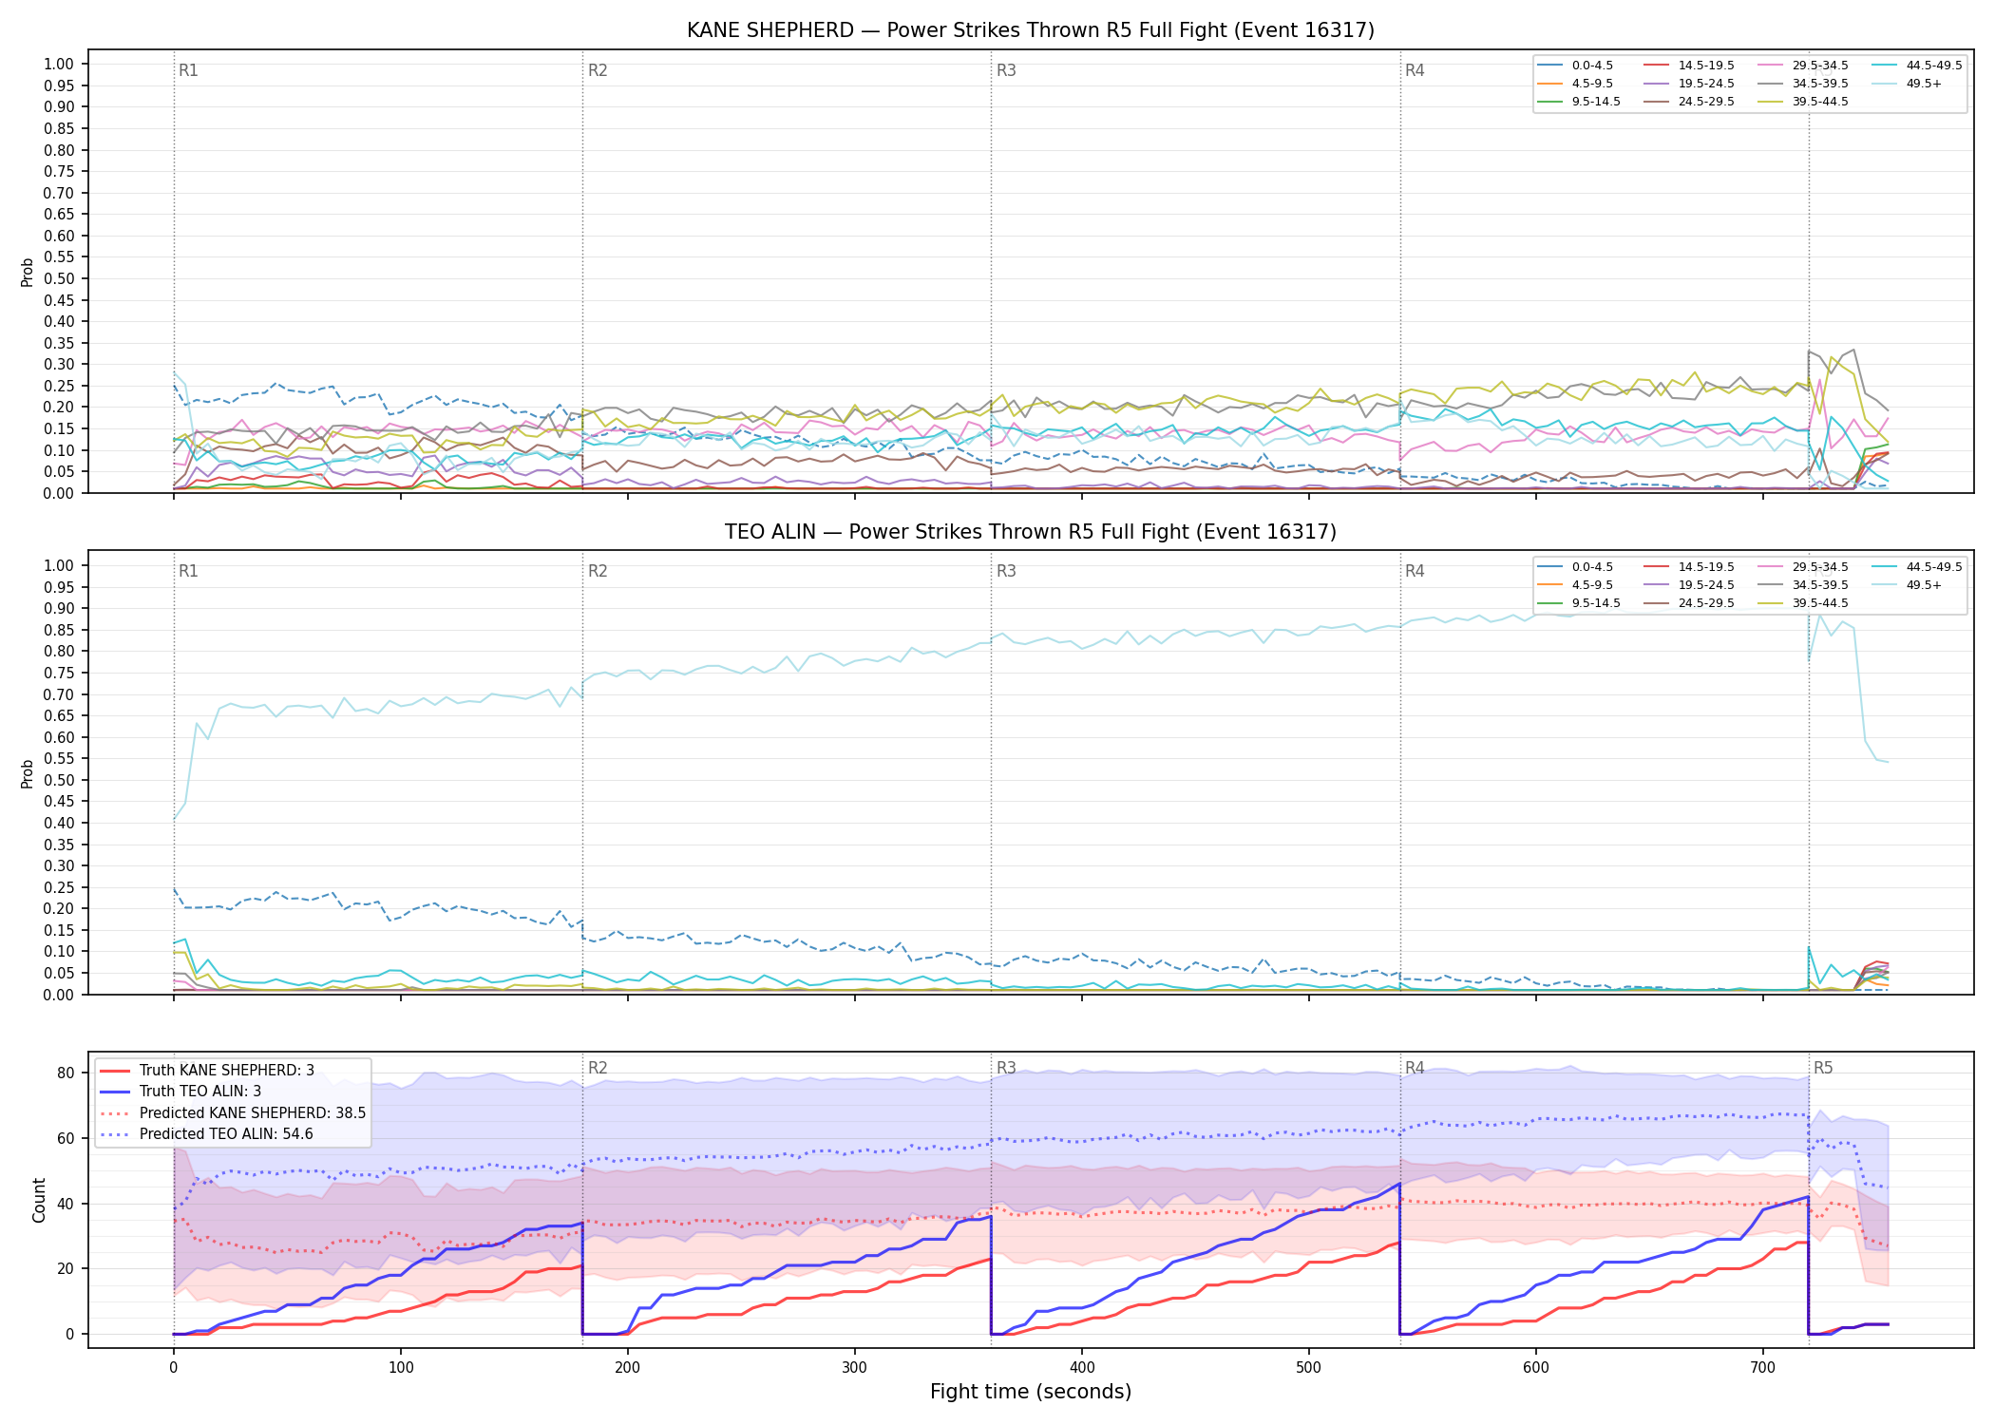Click the R1 round marker in Teo Alin chart
Screen dimensions: 1995x1425
pos(188,571)
